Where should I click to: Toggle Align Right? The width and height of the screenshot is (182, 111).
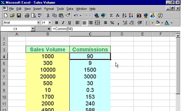[91, 23]
